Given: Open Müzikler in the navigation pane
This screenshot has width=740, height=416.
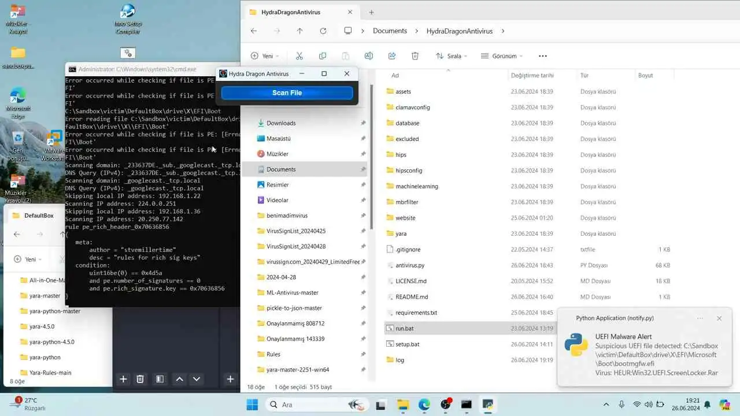Looking at the screenshot, I should [x=277, y=154].
